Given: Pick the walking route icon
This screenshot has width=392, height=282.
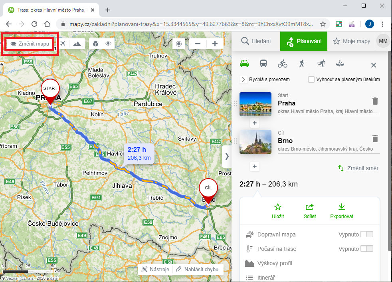Looking at the screenshot, I should click(x=302, y=64).
